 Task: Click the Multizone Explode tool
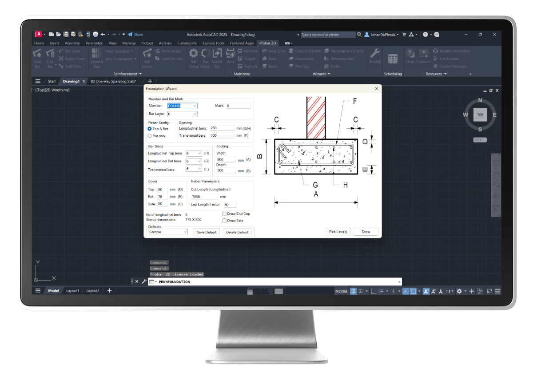[247, 66]
